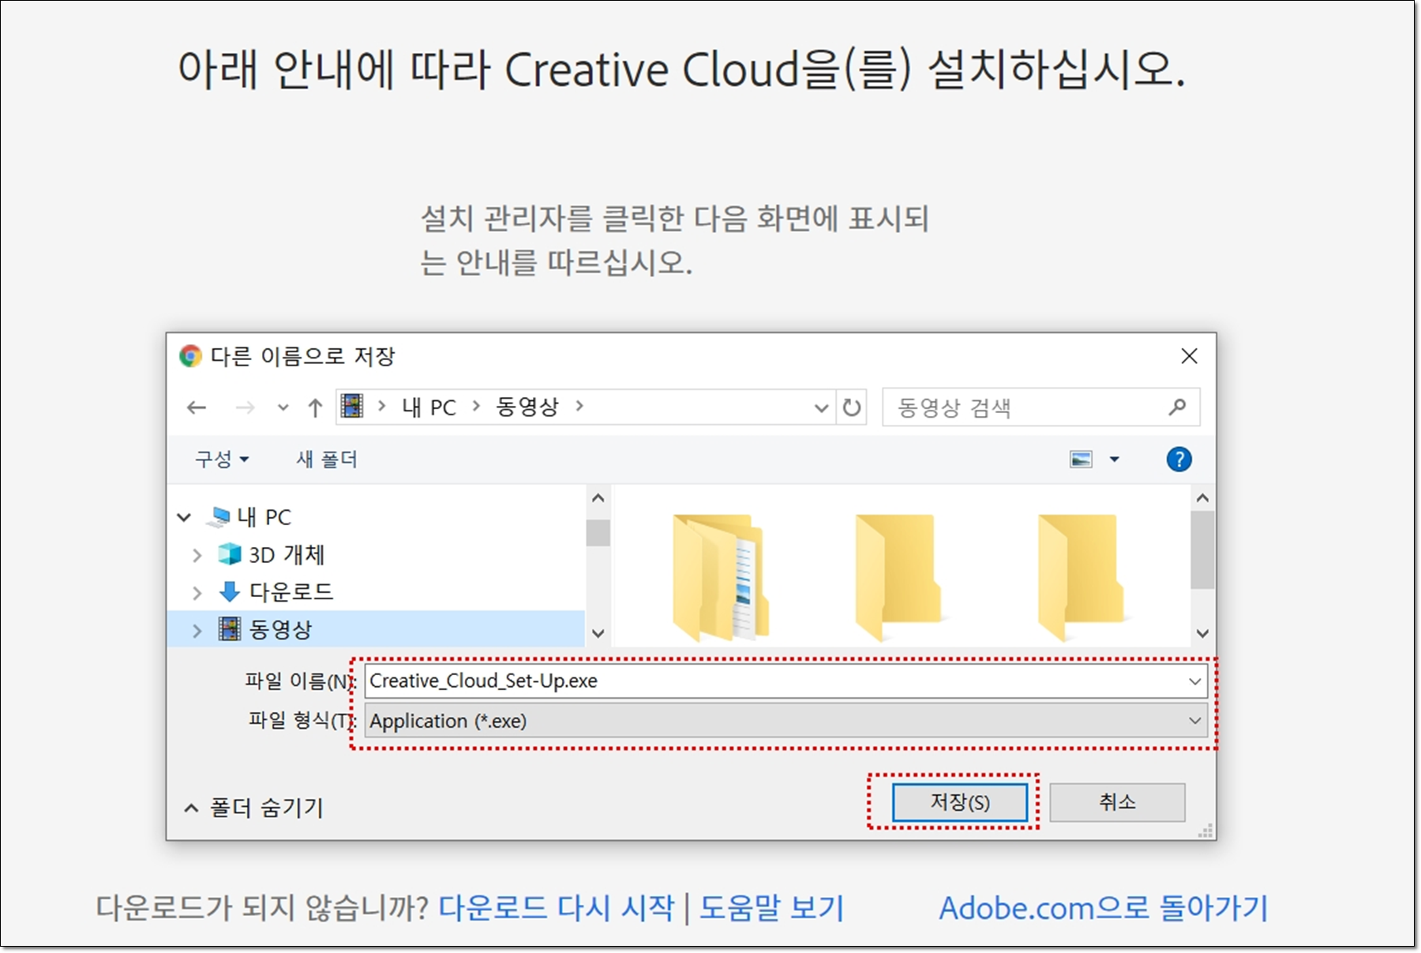The height and width of the screenshot is (953, 1421).
Task: Open the Application (*.exe) file type dropdown
Action: pos(785,720)
